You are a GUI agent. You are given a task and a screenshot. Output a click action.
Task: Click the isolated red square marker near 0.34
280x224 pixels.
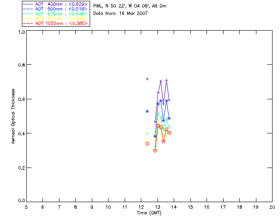pos(147,143)
